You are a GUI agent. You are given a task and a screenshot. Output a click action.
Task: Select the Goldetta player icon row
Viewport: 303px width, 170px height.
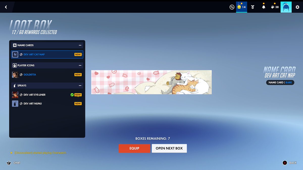(47, 75)
